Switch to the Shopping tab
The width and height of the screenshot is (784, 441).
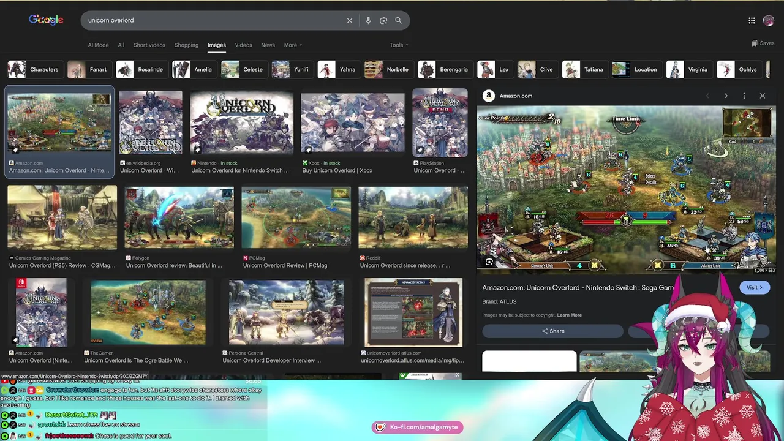[x=186, y=45]
